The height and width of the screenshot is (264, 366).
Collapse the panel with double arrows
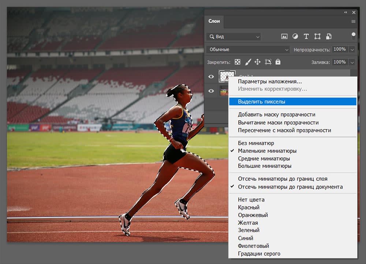click(346, 12)
